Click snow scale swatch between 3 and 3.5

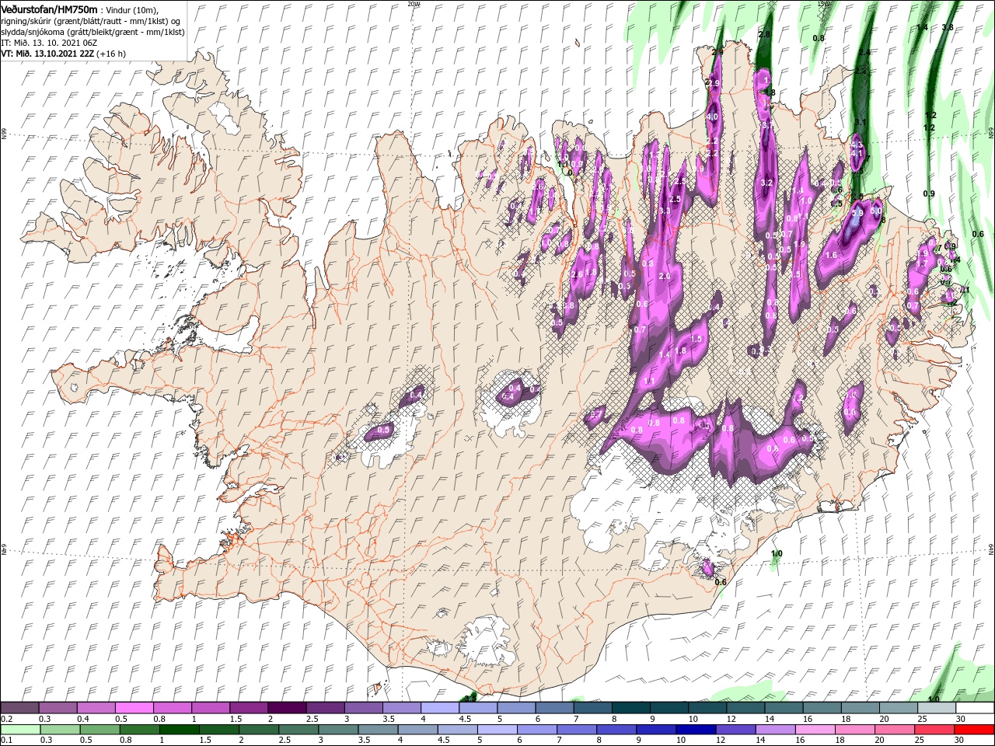pos(364,708)
